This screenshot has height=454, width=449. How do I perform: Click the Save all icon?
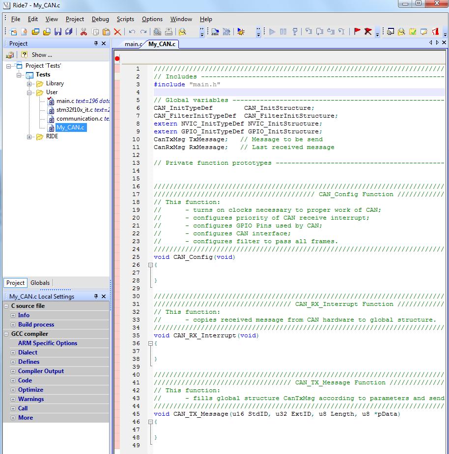pyautogui.click(x=69, y=31)
